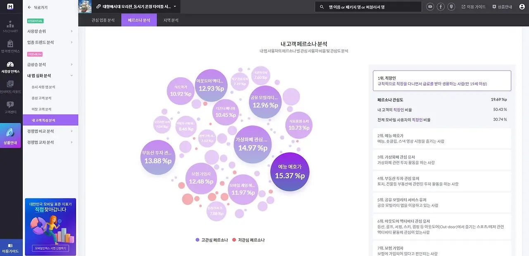Click 모바일인덱스 시연 신청하기 banner button
Viewport: 529px width, 256px height.
[x=50, y=249]
